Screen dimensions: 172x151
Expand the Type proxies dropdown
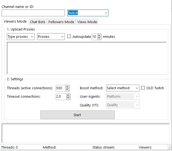coord(21,37)
